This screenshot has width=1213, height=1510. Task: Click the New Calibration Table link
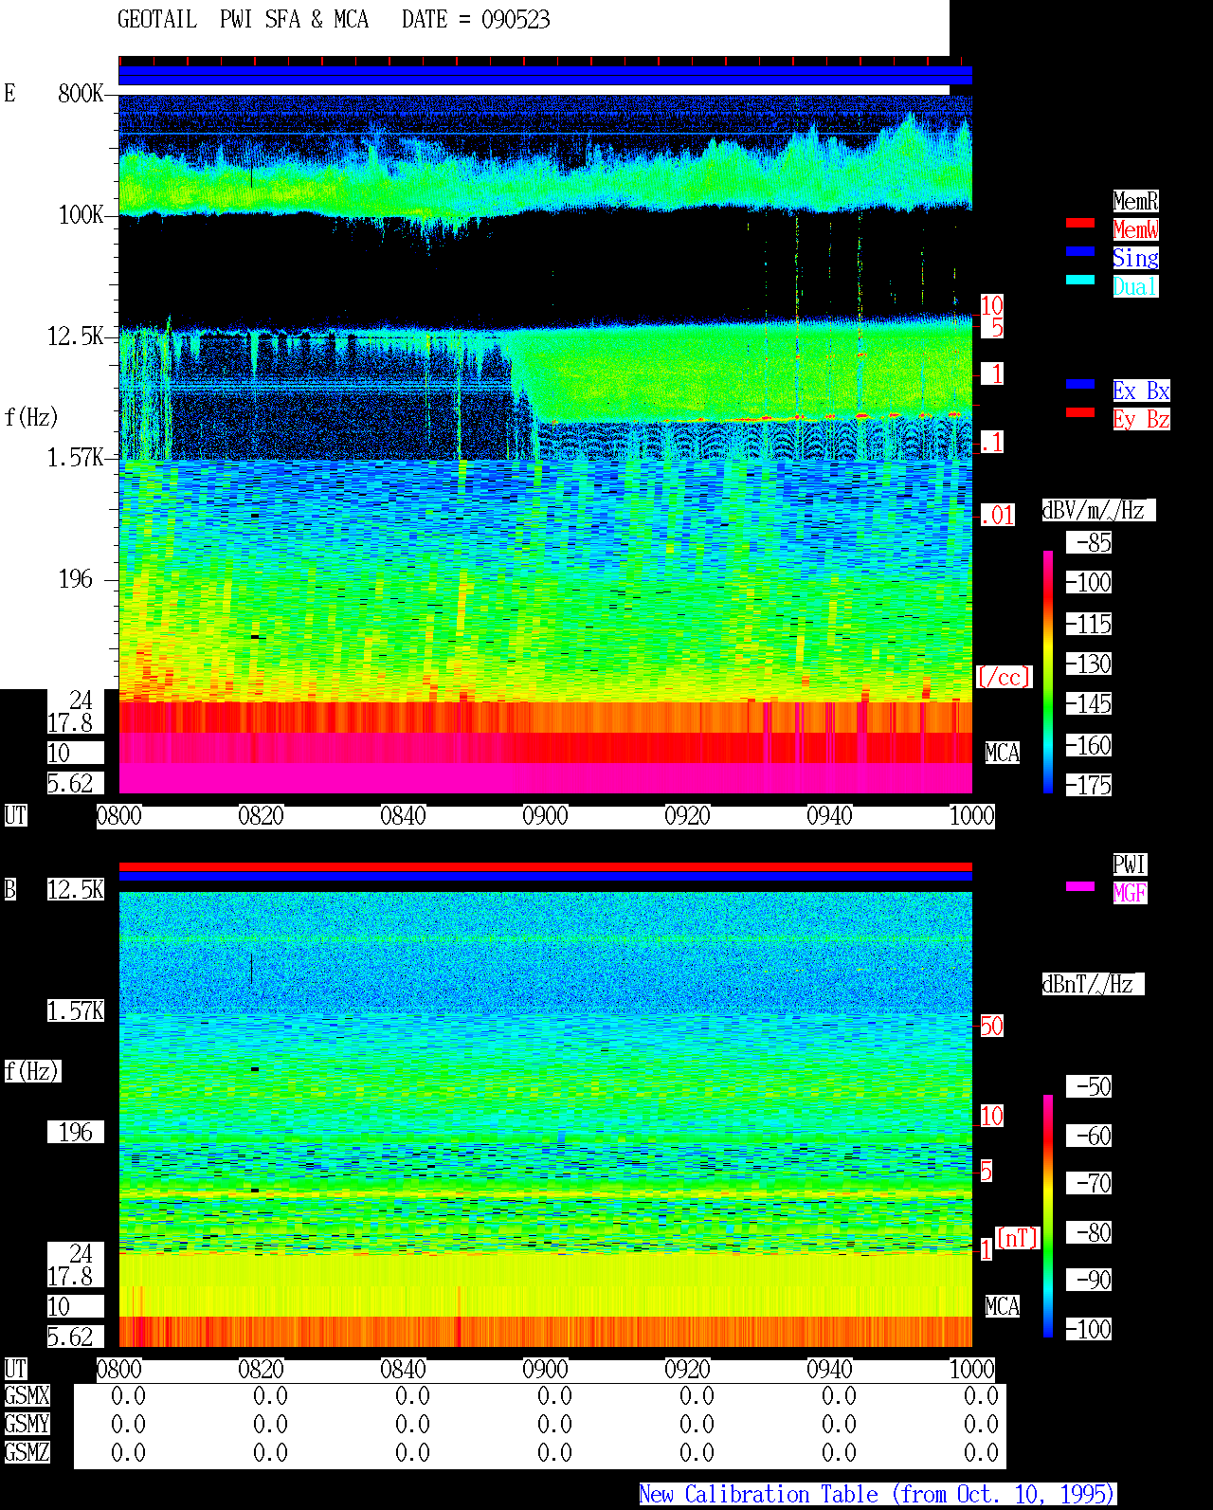tap(878, 1495)
